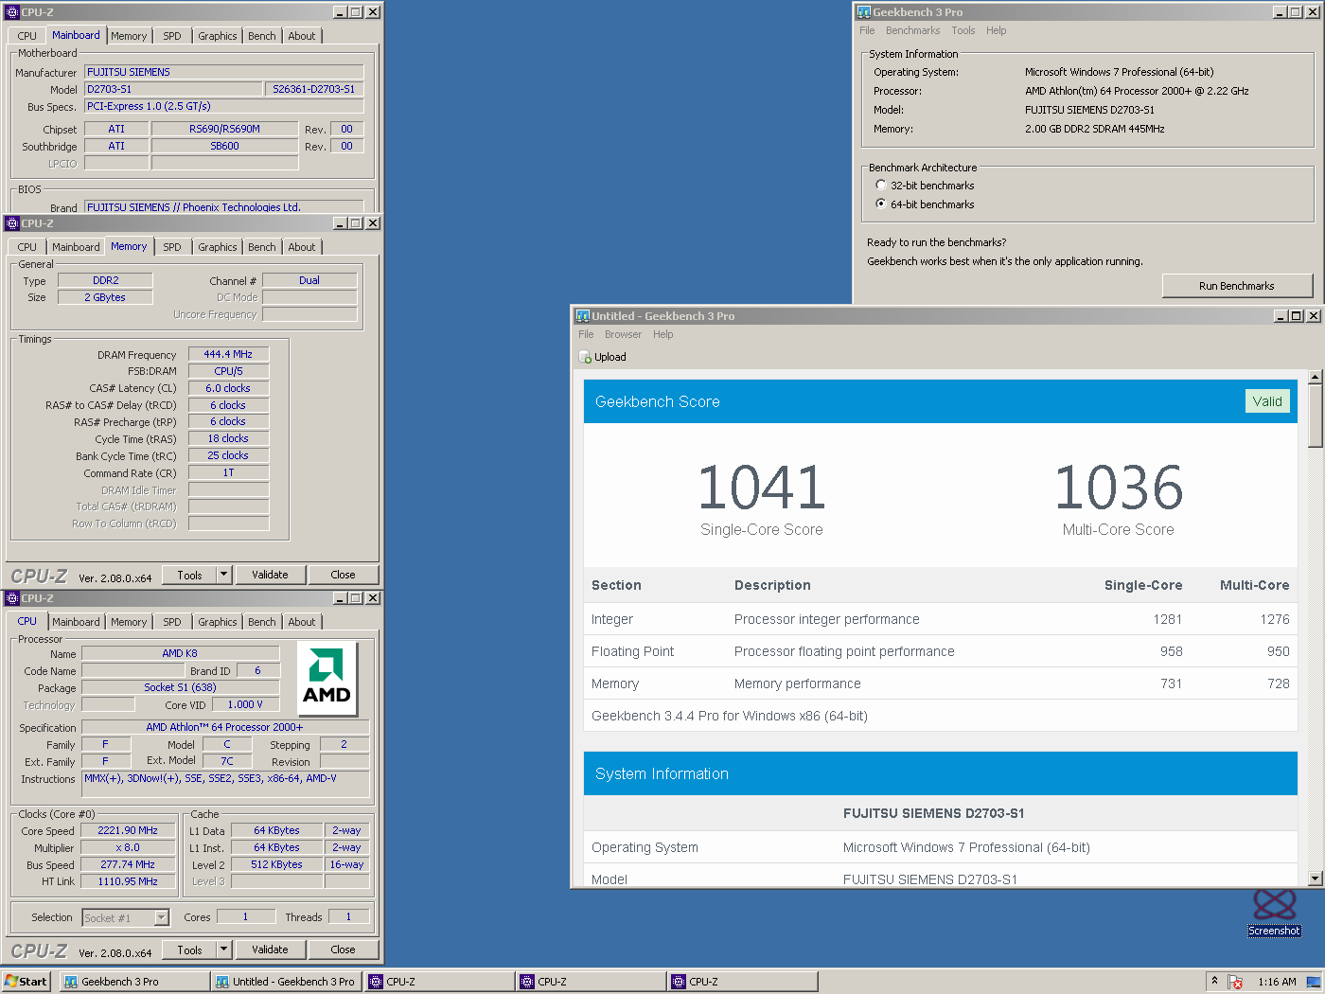Screen dimensions: 1325x994
Task: Select the 32-bit benchmarks radio button
Action: click(881, 186)
